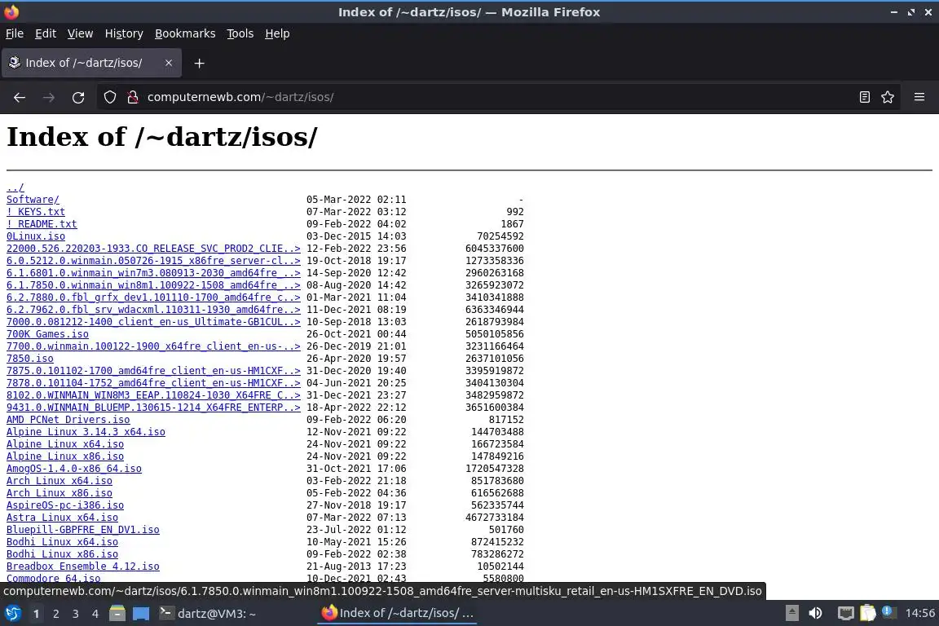Switch to workspace 3 in the pager
The height and width of the screenshot is (626, 939).
click(x=76, y=614)
